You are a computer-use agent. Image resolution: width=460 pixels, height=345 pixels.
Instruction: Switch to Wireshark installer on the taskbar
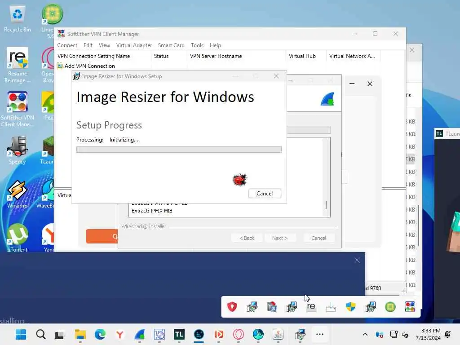[x=140, y=334]
